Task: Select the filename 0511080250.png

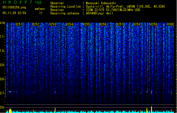Action: 14,7
